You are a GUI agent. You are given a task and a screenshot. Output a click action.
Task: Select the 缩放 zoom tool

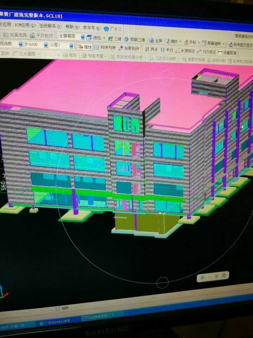171,41
